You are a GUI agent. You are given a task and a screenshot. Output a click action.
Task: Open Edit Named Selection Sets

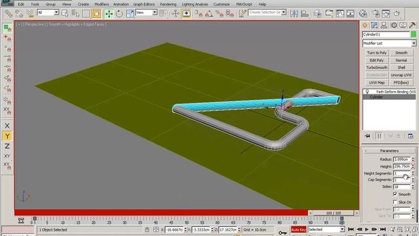click(x=242, y=13)
